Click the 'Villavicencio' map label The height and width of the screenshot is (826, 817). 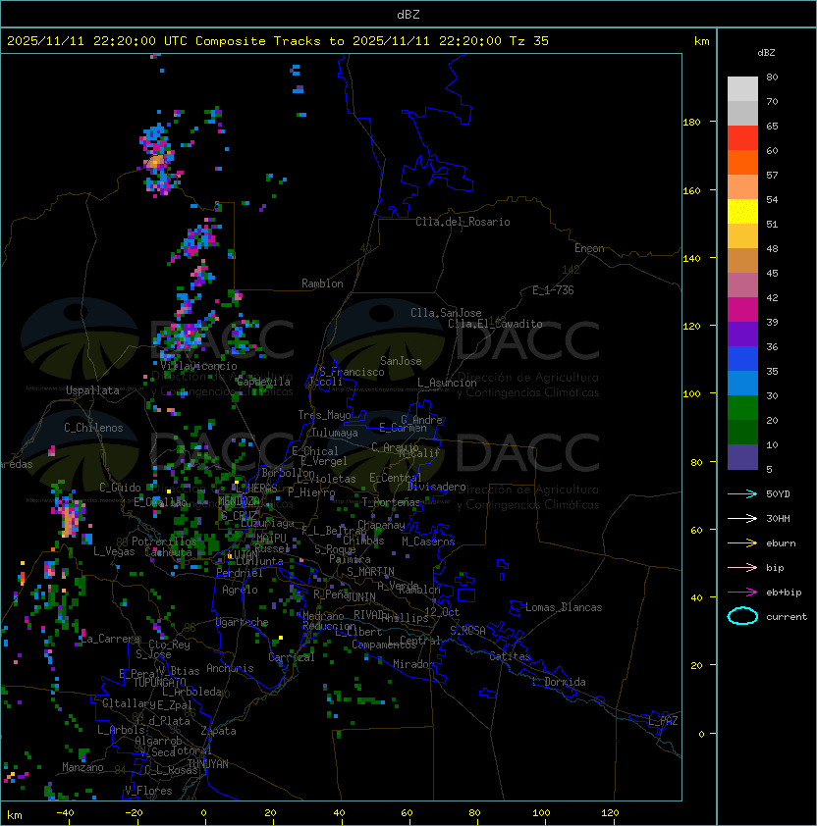coord(198,366)
